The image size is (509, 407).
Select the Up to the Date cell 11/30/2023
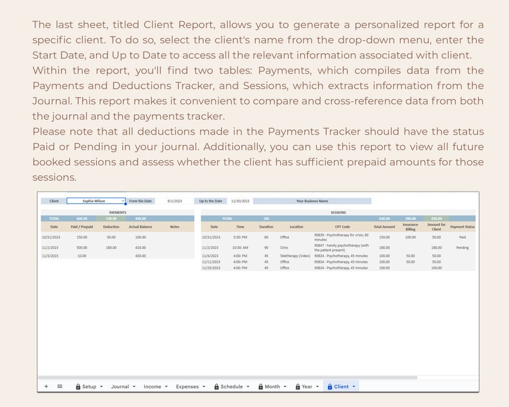(x=240, y=201)
